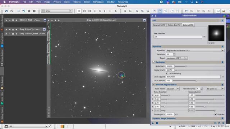
Task: Open the LUM view selector at bottom left
Action: coord(26,126)
